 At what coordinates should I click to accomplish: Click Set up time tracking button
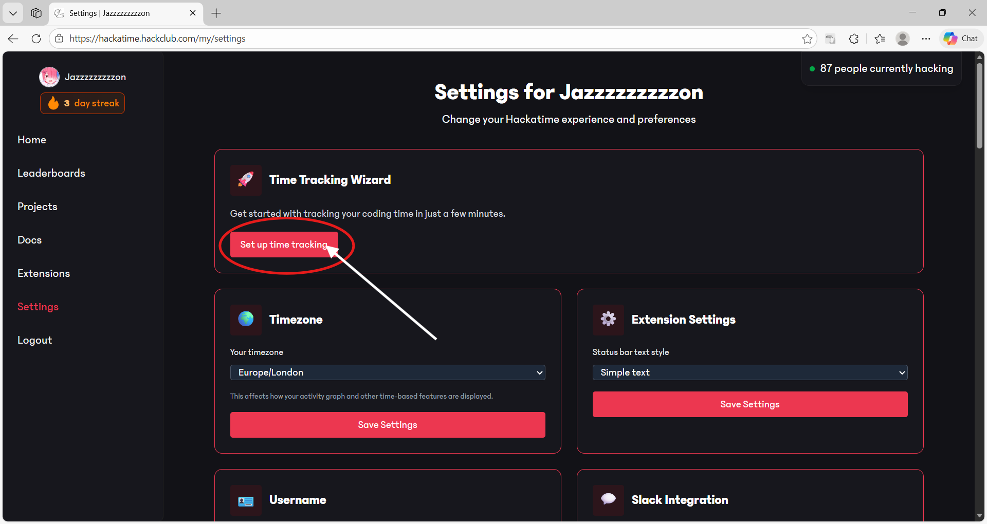(284, 245)
